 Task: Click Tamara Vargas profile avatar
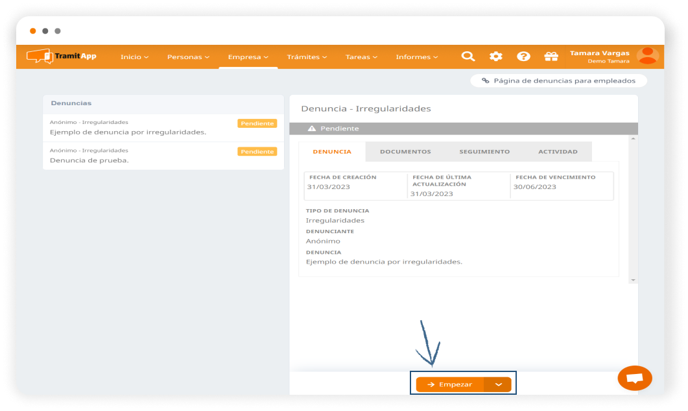[647, 56]
